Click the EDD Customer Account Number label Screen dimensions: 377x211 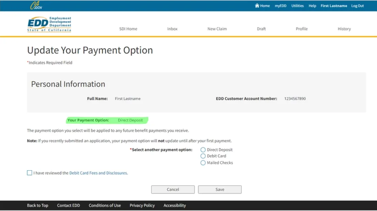tap(247, 99)
